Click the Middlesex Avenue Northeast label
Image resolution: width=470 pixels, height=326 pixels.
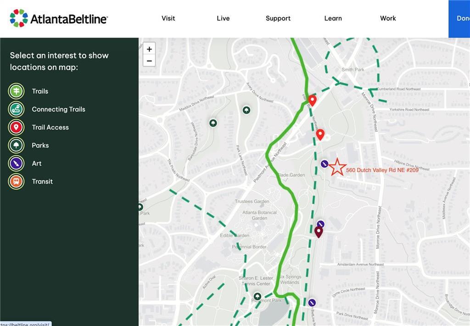pyautogui.click(x=448, y=198)
